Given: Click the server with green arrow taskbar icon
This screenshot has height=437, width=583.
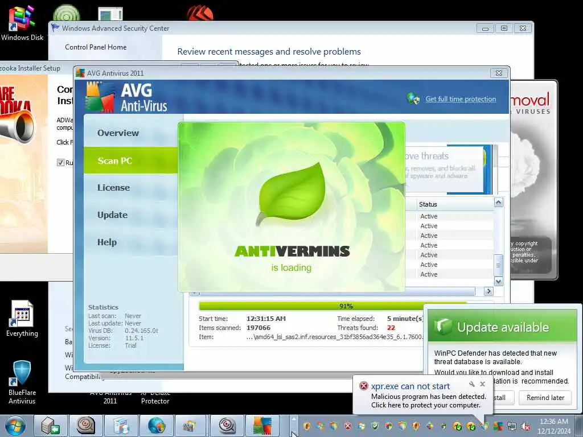Looking at the screenshot, I should [x=50, y=426].
